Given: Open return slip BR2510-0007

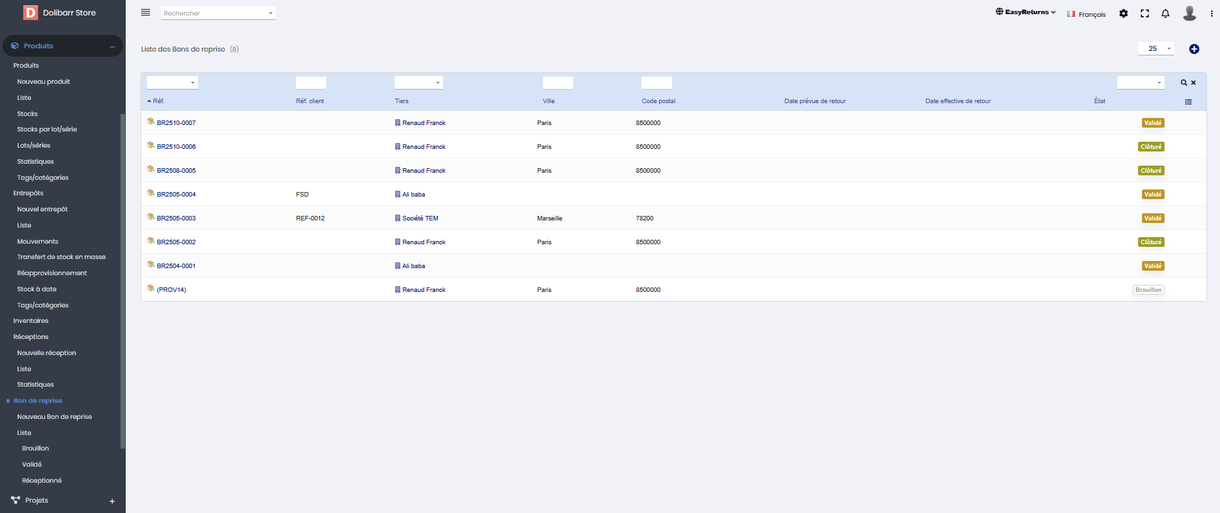Looking at the screenshot, I should 176,123.
